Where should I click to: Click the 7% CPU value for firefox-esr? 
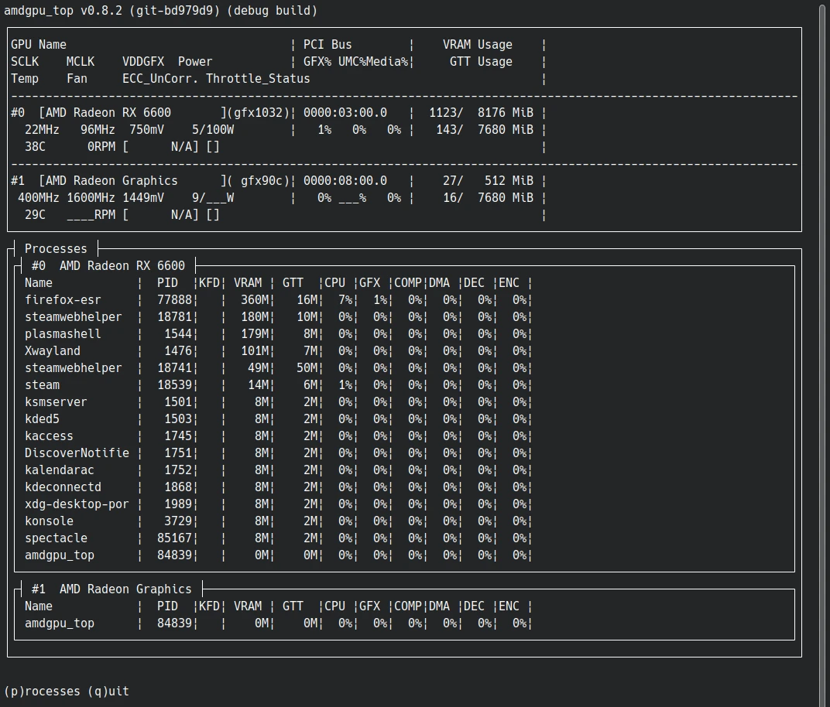pos(345,300)
